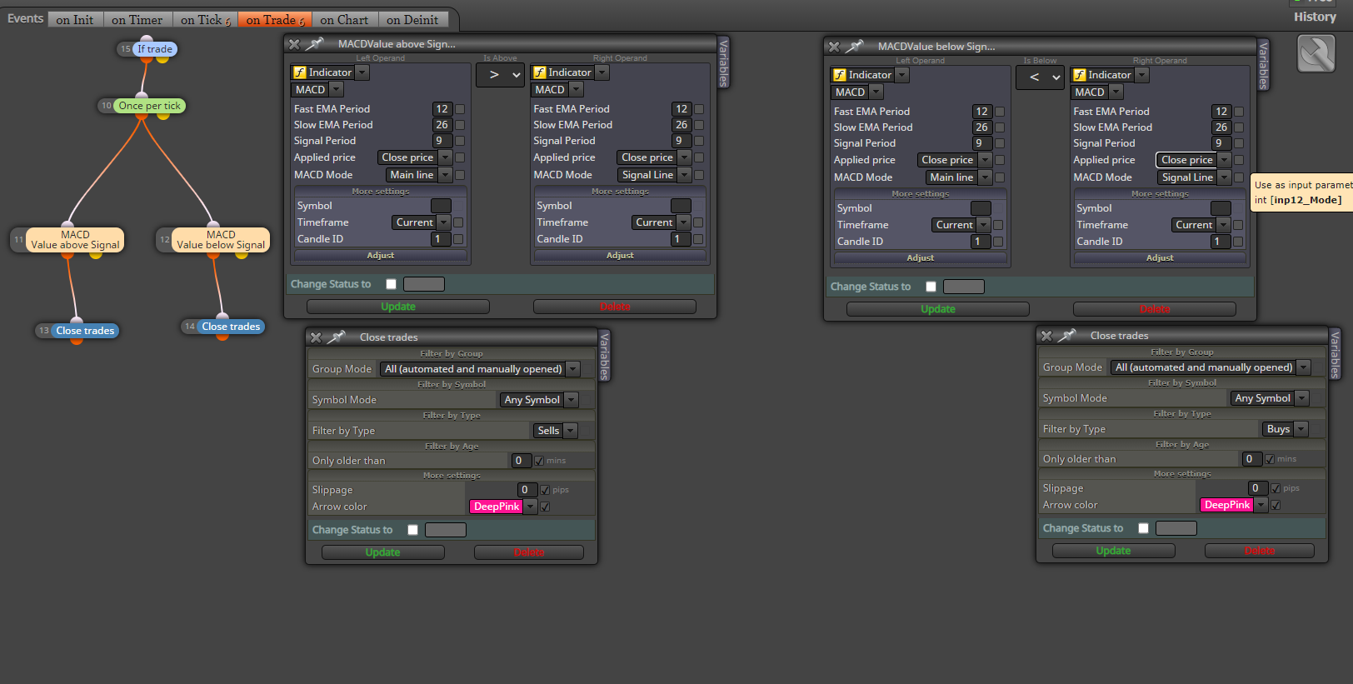
Task: Toggle Change Status checkbox in Sells Close trades panel
Action: 412,530
